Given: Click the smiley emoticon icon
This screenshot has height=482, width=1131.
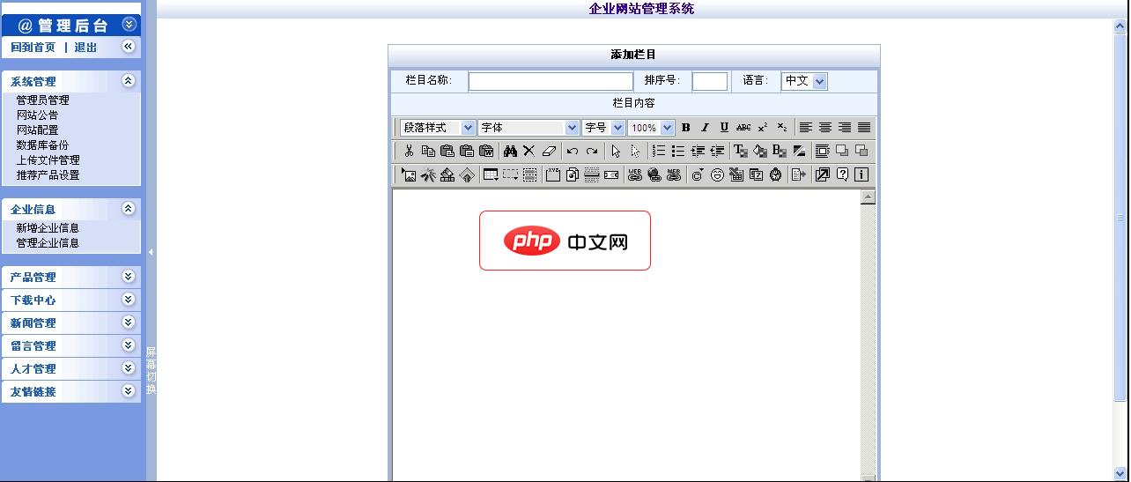Looking at the screenshot, I should point(717,174).
